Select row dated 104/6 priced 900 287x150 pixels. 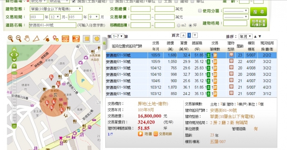coord(191,81)
